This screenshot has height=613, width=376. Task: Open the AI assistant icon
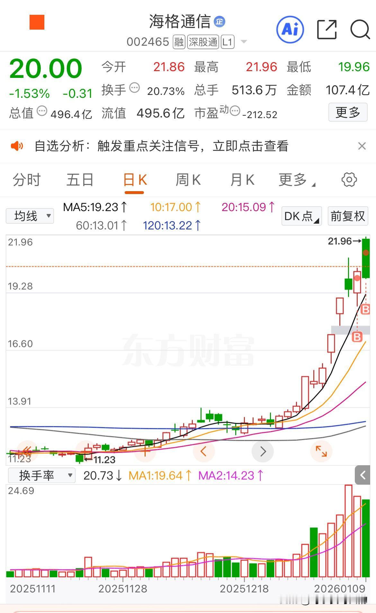(x=290, y=29)
